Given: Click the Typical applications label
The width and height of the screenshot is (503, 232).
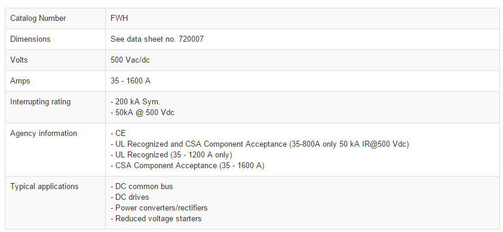Looking at the screenshot, I should [44, 187].
